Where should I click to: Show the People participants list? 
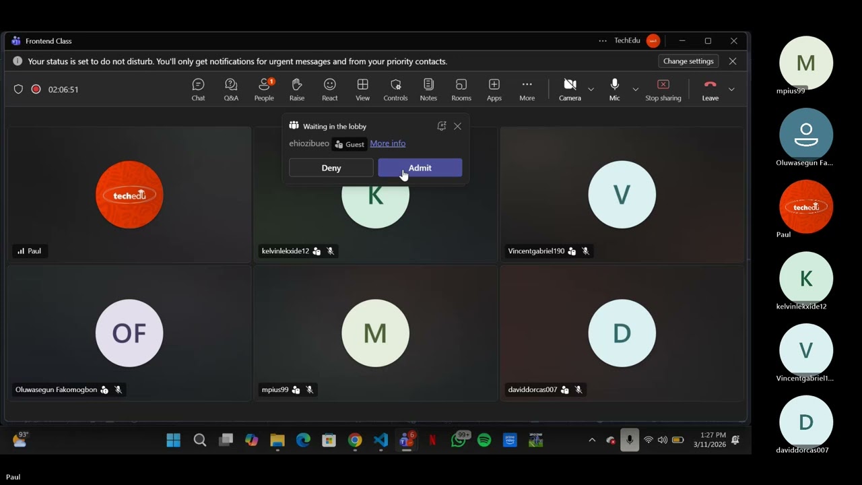[264, 90]
